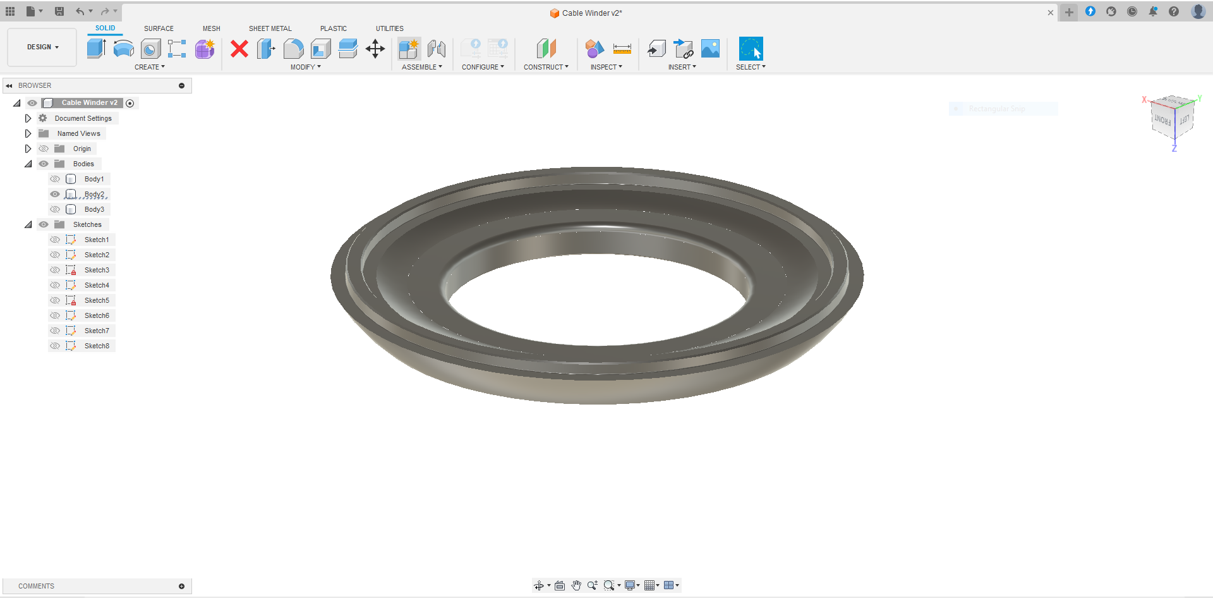1213x598 pixels.
Task: Activate the Cable Winder v2 component radio button
Action: coord(130,103)
